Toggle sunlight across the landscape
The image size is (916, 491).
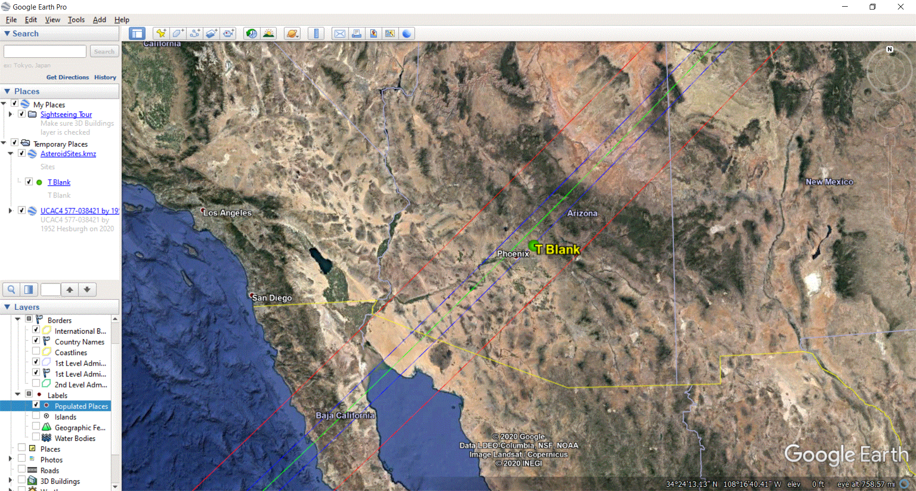(269, 33)
